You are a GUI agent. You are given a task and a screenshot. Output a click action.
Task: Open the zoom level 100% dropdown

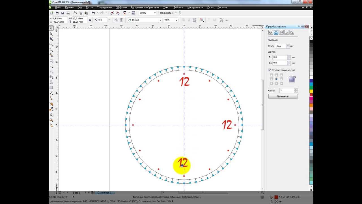coord(155,13)
